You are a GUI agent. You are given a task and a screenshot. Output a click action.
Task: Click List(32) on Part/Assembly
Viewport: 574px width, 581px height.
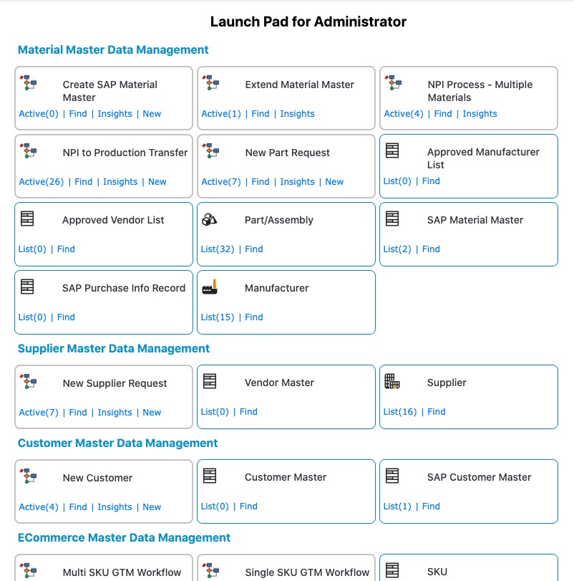pyautogui.click(x=218, y=249)
